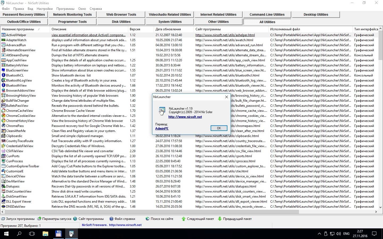Click the ChromeCookiesView program icon
This screenshot has width=383, height=239.
click(x=3, y=116)
